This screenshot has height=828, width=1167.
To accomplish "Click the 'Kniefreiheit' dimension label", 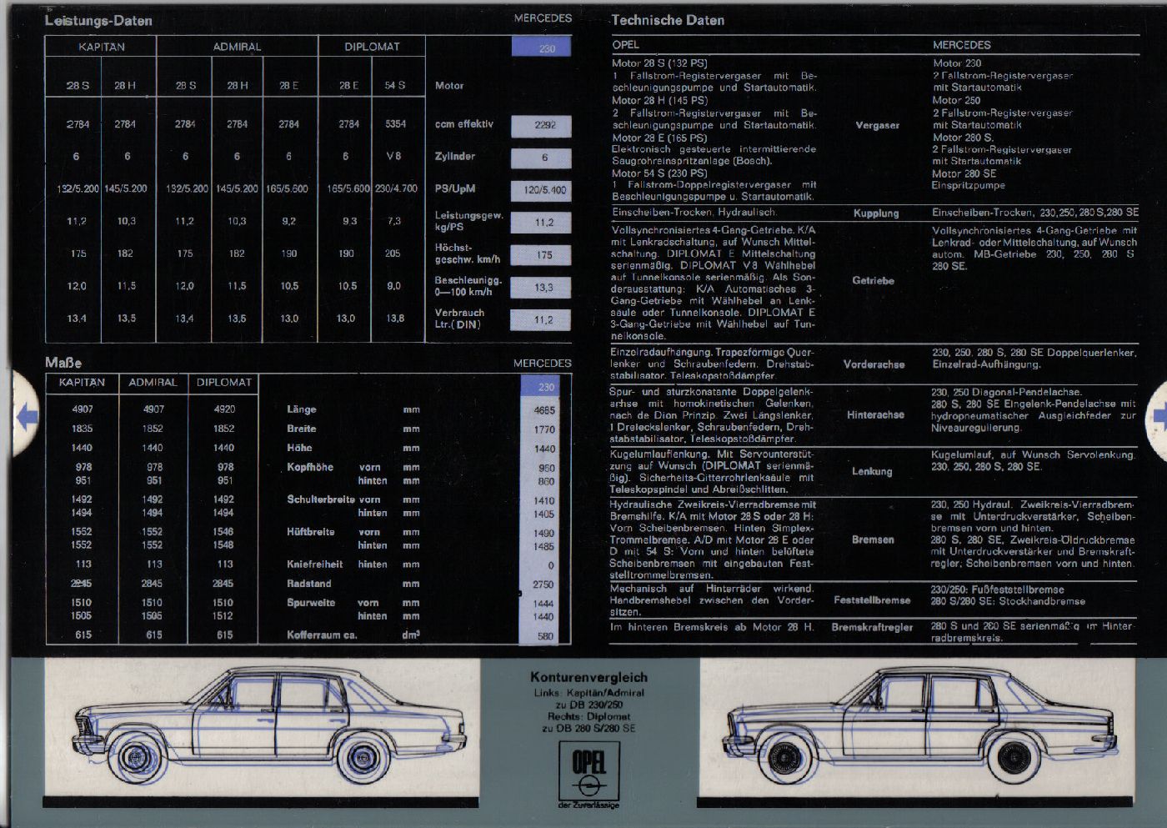I will (315, 565).
